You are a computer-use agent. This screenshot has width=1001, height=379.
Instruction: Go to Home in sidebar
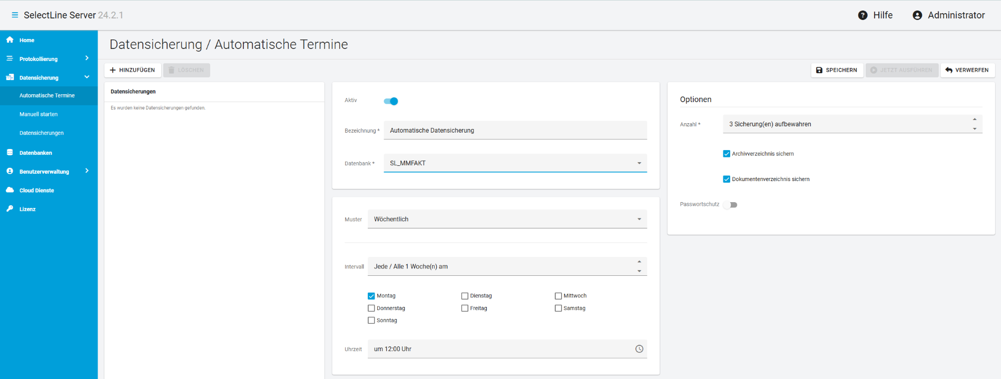click(x=49, y=40)
